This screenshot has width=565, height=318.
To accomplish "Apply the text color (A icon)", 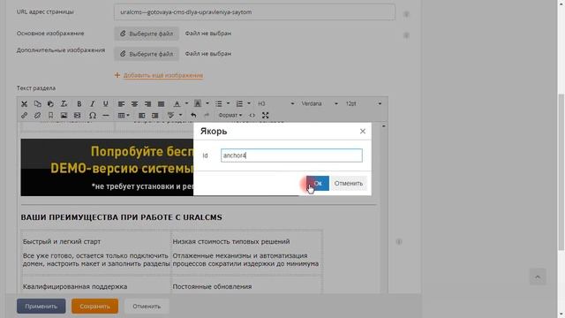I will tap(177, 104).
